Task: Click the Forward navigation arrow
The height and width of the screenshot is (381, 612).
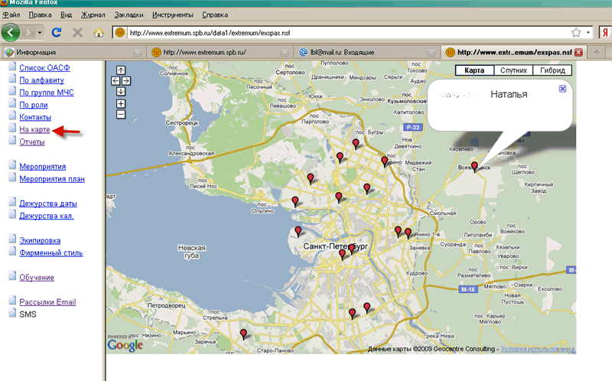Action: click(x=28, y=32)
